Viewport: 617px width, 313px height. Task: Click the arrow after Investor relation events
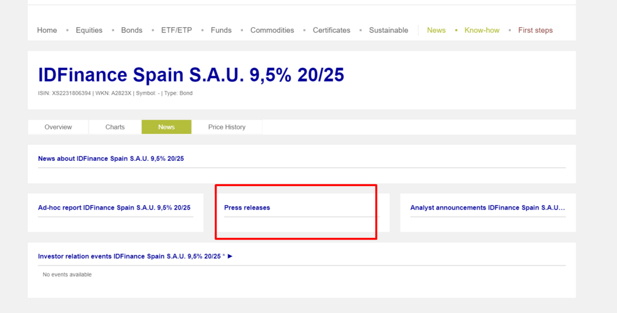[x=230, y=256]
